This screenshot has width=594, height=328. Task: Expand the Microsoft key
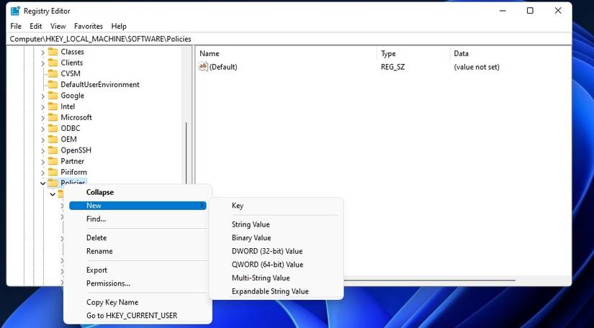(42, 118)
